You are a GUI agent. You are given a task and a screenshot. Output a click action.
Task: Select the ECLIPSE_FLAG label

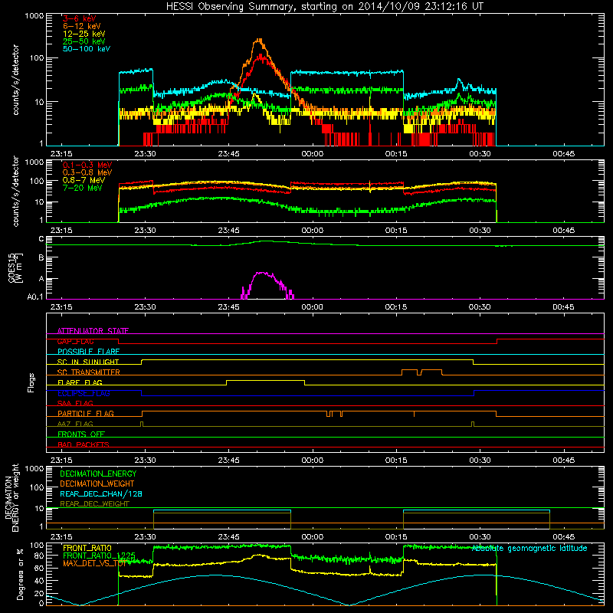(84, 393)
